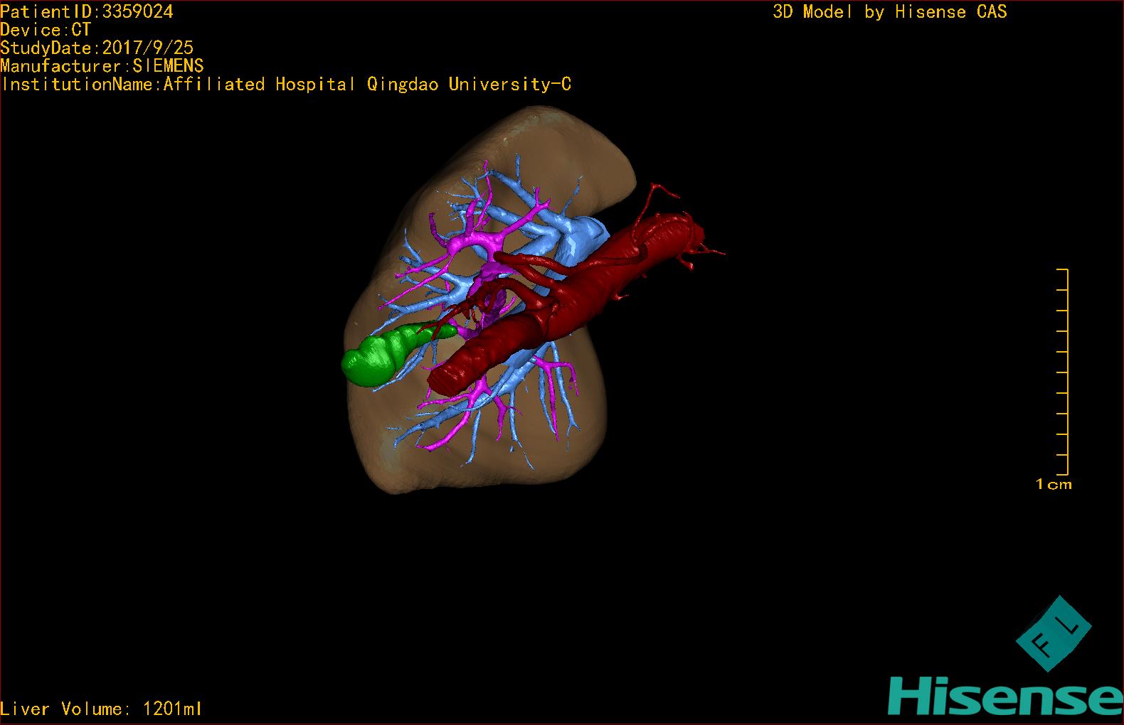This screenshot has width=1124, height=725.
Task: Click the 3D Model by Hisense CAS title
Action: (889, 12)
